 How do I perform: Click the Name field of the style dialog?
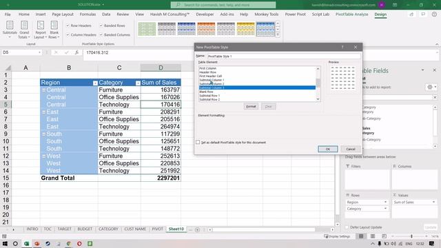pyautogui.click(x=283, y=56)
